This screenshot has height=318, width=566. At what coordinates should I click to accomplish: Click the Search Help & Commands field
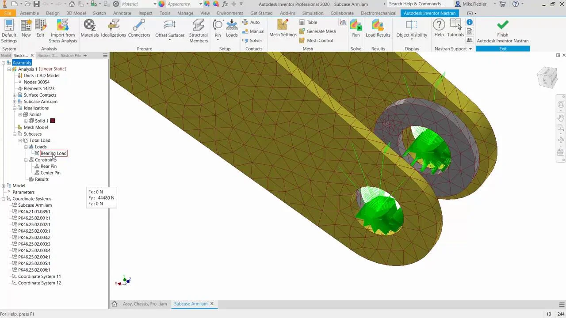pos(418,4)
